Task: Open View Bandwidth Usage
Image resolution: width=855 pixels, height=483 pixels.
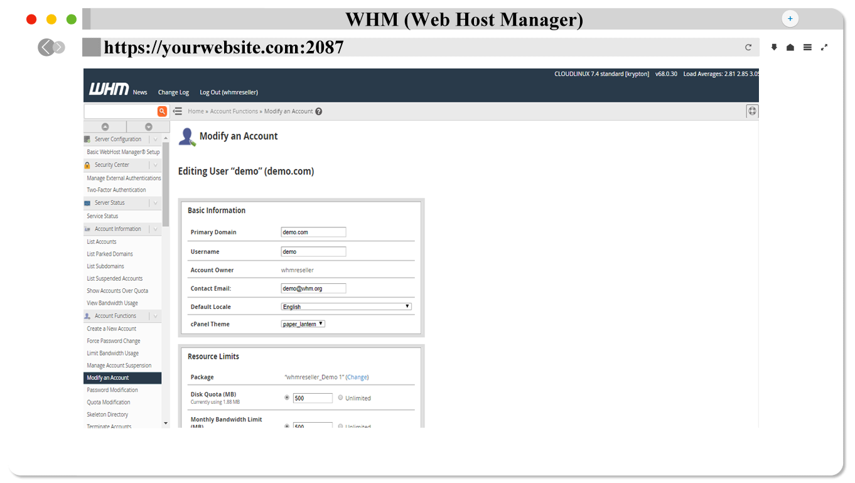Action: pos(112,303)
